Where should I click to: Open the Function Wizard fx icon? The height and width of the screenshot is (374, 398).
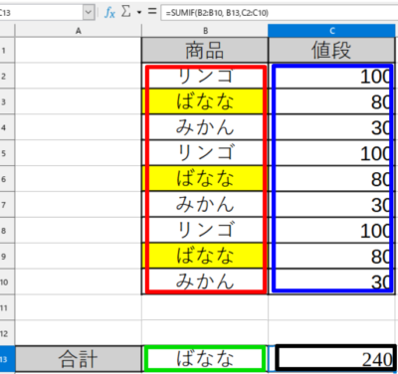(x=109, y=13)
